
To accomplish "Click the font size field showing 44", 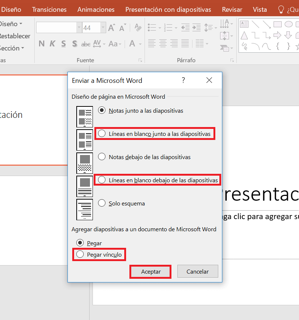I will [x=91, y=28].
